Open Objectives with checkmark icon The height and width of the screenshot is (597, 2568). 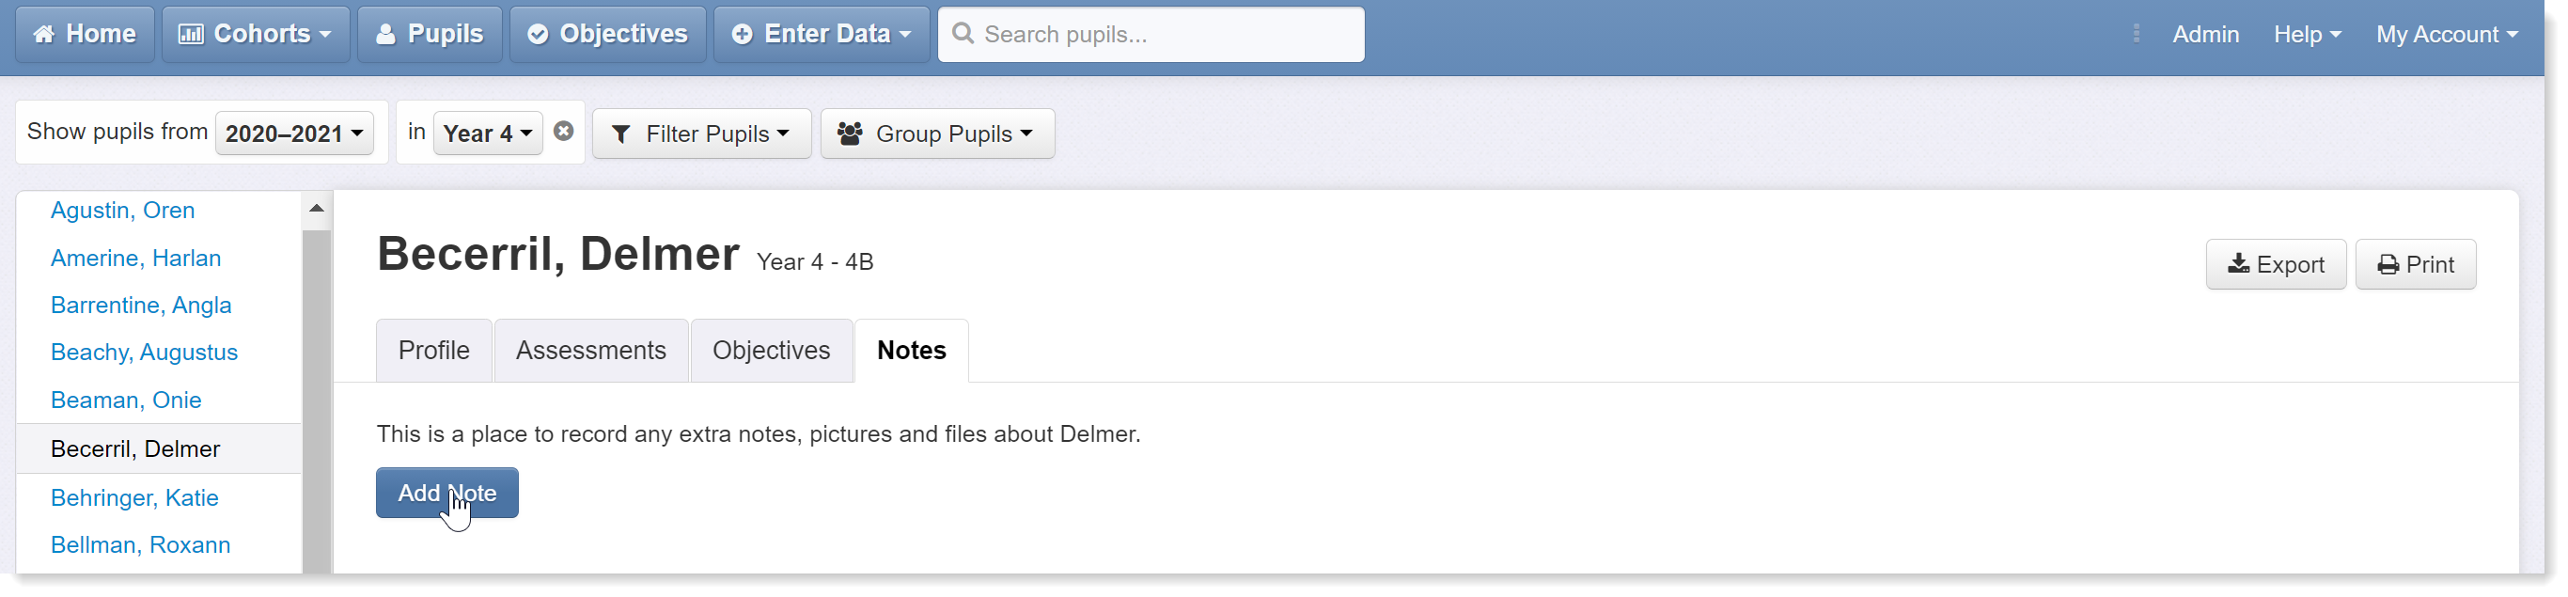pos(538,34)
